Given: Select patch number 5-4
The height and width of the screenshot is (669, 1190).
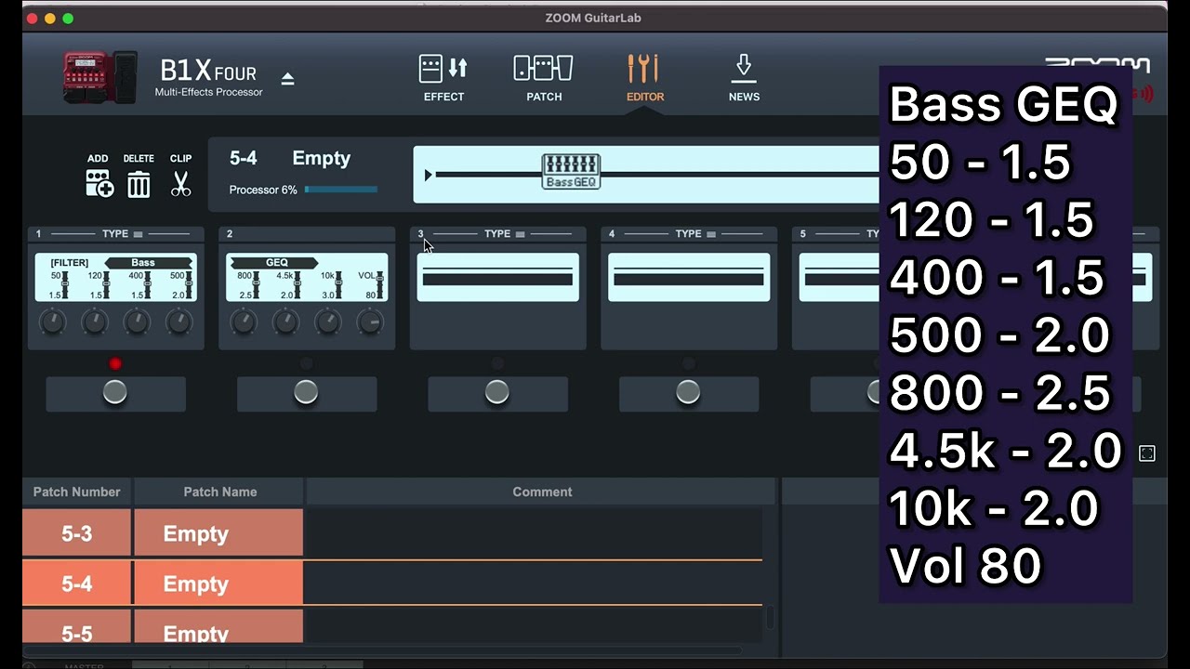Looking at the screenshot, I should point(77,584).
